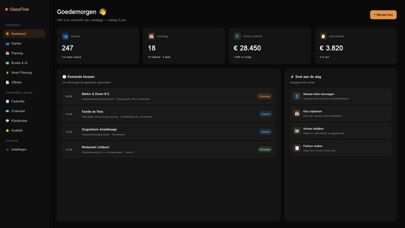Click the arrow on Nieuwe klant toevoegen
405x228 pixels.
pyautogui.click(x=387, y=96)
